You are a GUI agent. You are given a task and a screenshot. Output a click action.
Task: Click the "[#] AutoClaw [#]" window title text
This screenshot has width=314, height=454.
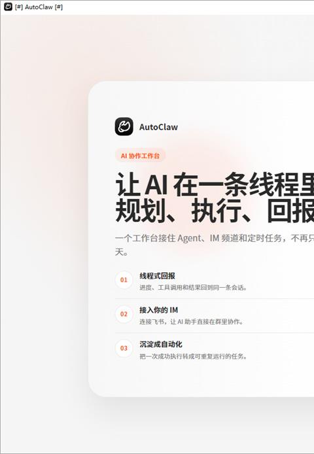click(x=39, y=7)
